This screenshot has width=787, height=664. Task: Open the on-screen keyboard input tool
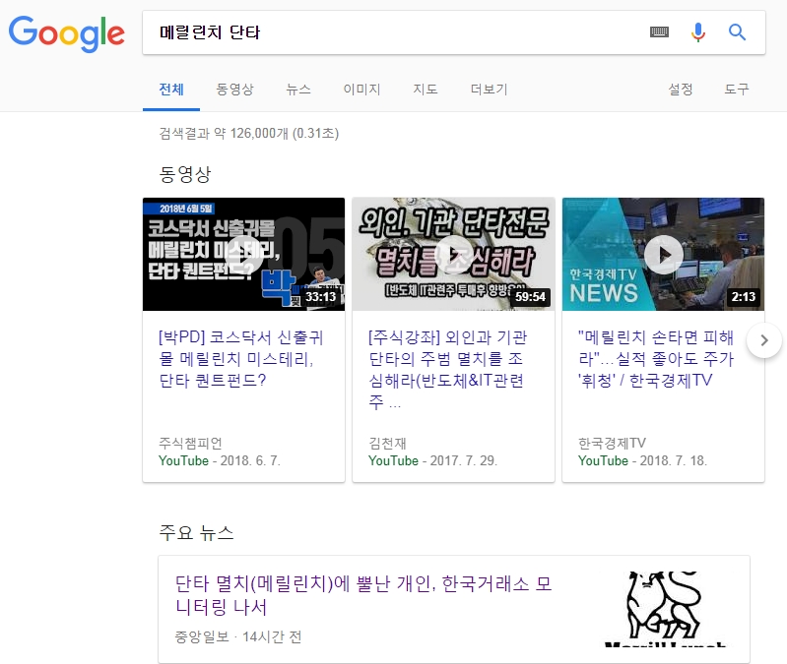pos(659,32)
